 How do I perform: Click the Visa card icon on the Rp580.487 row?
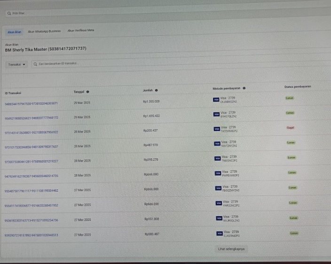pyautogui.click(x=220, y=233)
